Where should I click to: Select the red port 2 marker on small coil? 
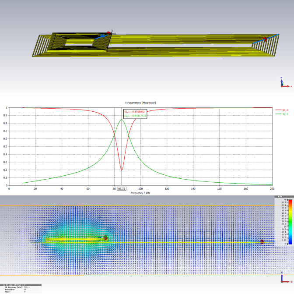point(108,33)
